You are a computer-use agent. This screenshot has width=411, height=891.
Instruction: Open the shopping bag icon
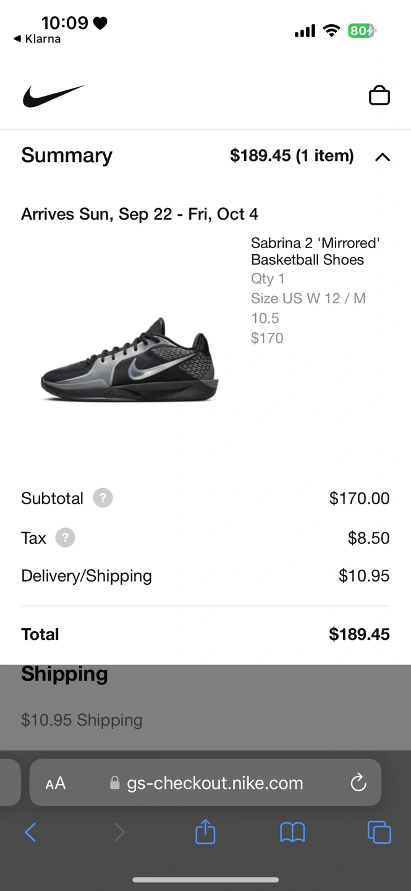[379, 95]
